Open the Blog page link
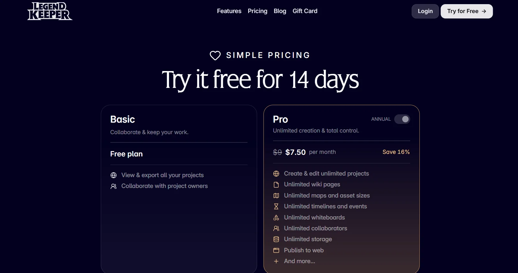This screenshot has width=518, height=273. pyautogui.click(x=280, y=11)
